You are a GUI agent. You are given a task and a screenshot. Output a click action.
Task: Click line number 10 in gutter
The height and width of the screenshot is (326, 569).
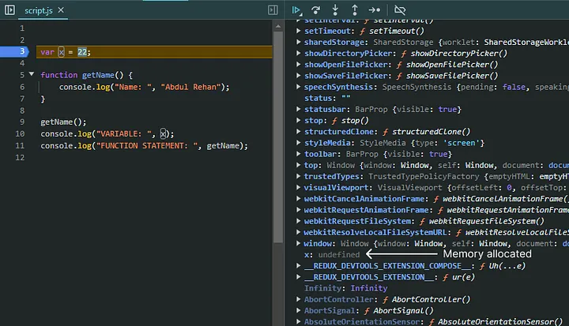click(x=20, y=134)
